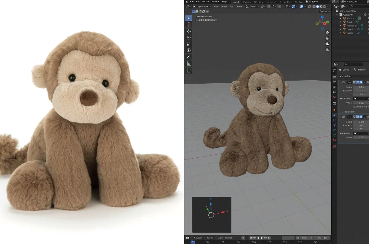Open the Render properties tab
Image resolution: width=369 pixels, height=244 pixels.
click(334, 77)
